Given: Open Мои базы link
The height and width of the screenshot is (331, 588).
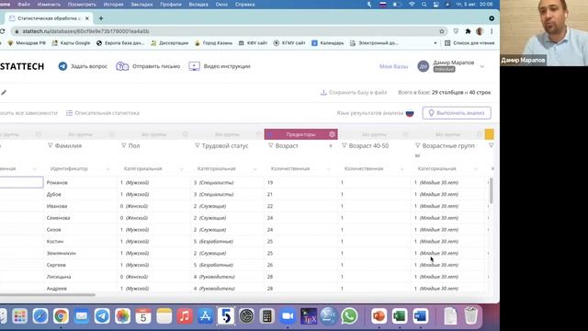Looking at the screenshot, I should click(393, 66).
